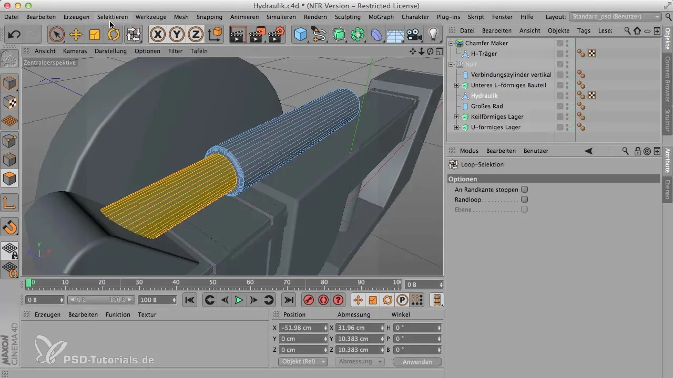
Task: Toggle X axis lock
Action: [x=158, y=35]
